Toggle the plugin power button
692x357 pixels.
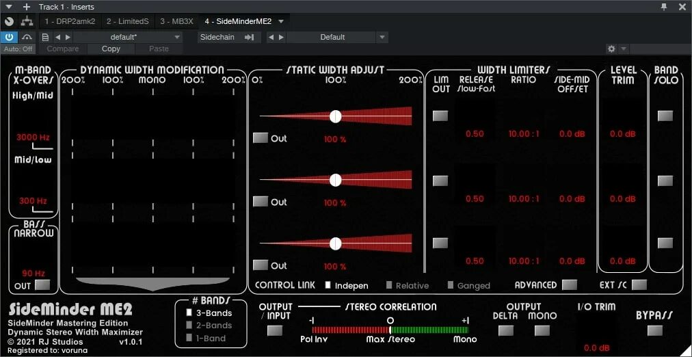click(9, 37)
